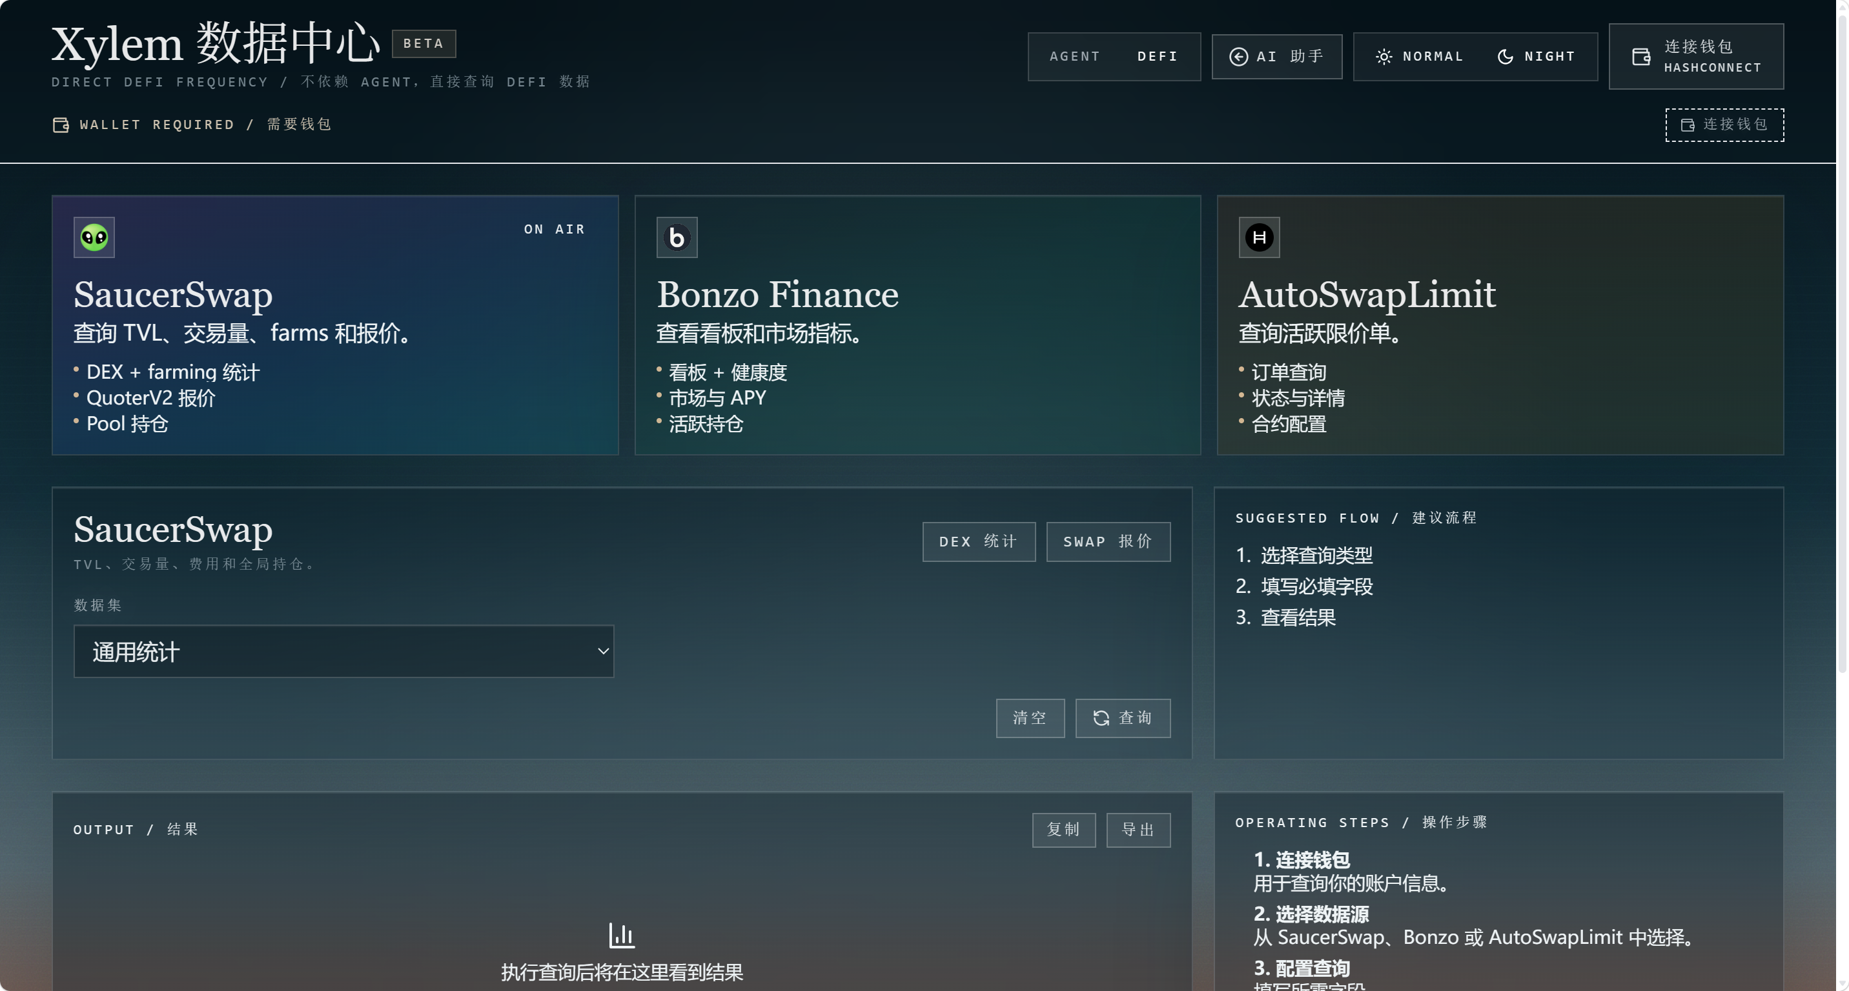
Task: Click the Xylem 数据中心 title
Action: click(x=216, y=44)
